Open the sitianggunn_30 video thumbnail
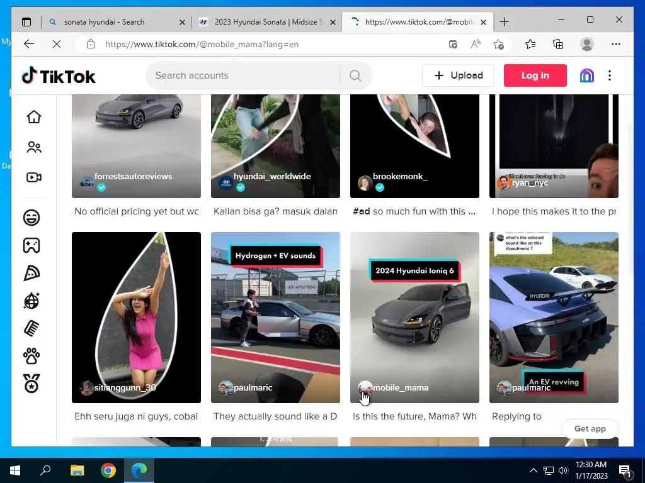645x483 pixels. (x=136, y=318)
